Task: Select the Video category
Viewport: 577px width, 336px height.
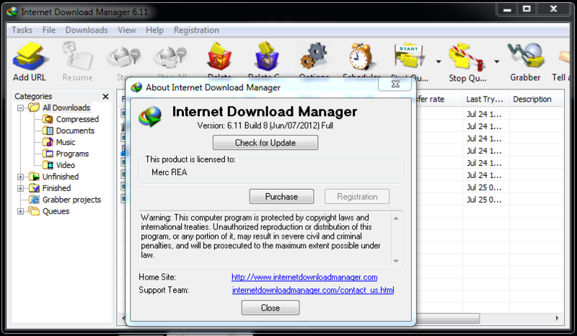Action: click(66, 165)
